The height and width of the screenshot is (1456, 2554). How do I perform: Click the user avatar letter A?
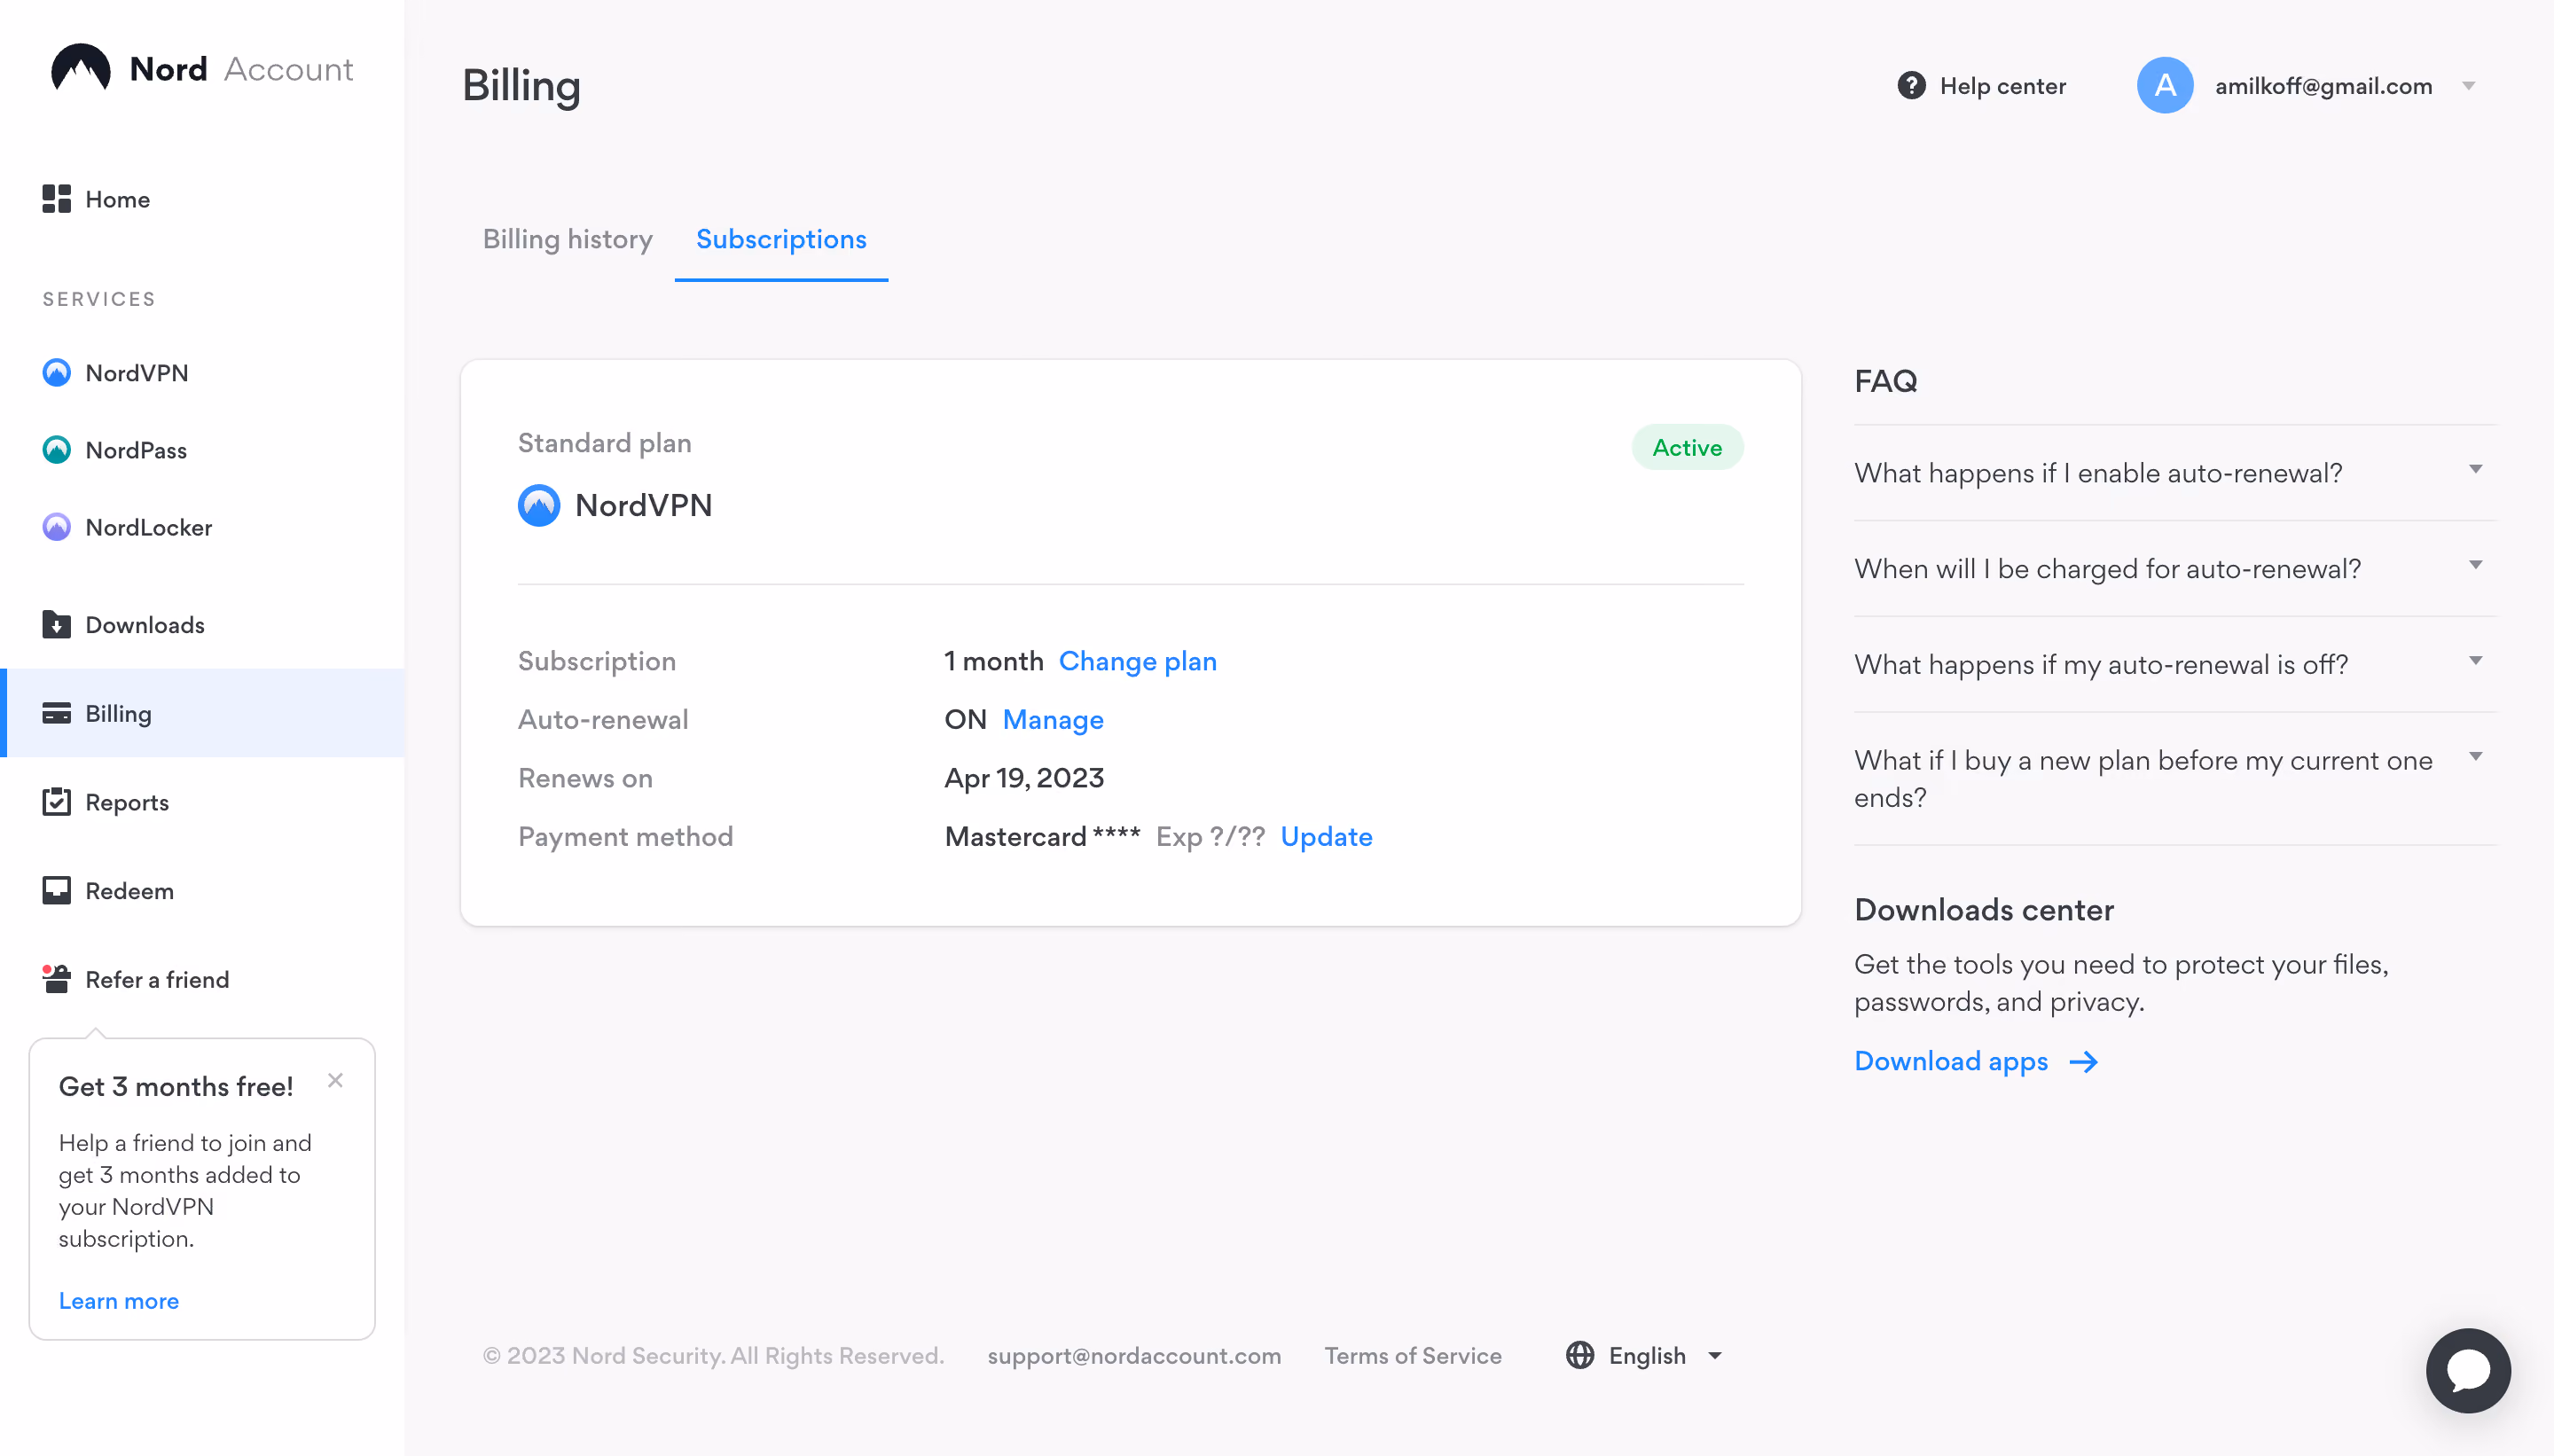[x=2165, y=86]
